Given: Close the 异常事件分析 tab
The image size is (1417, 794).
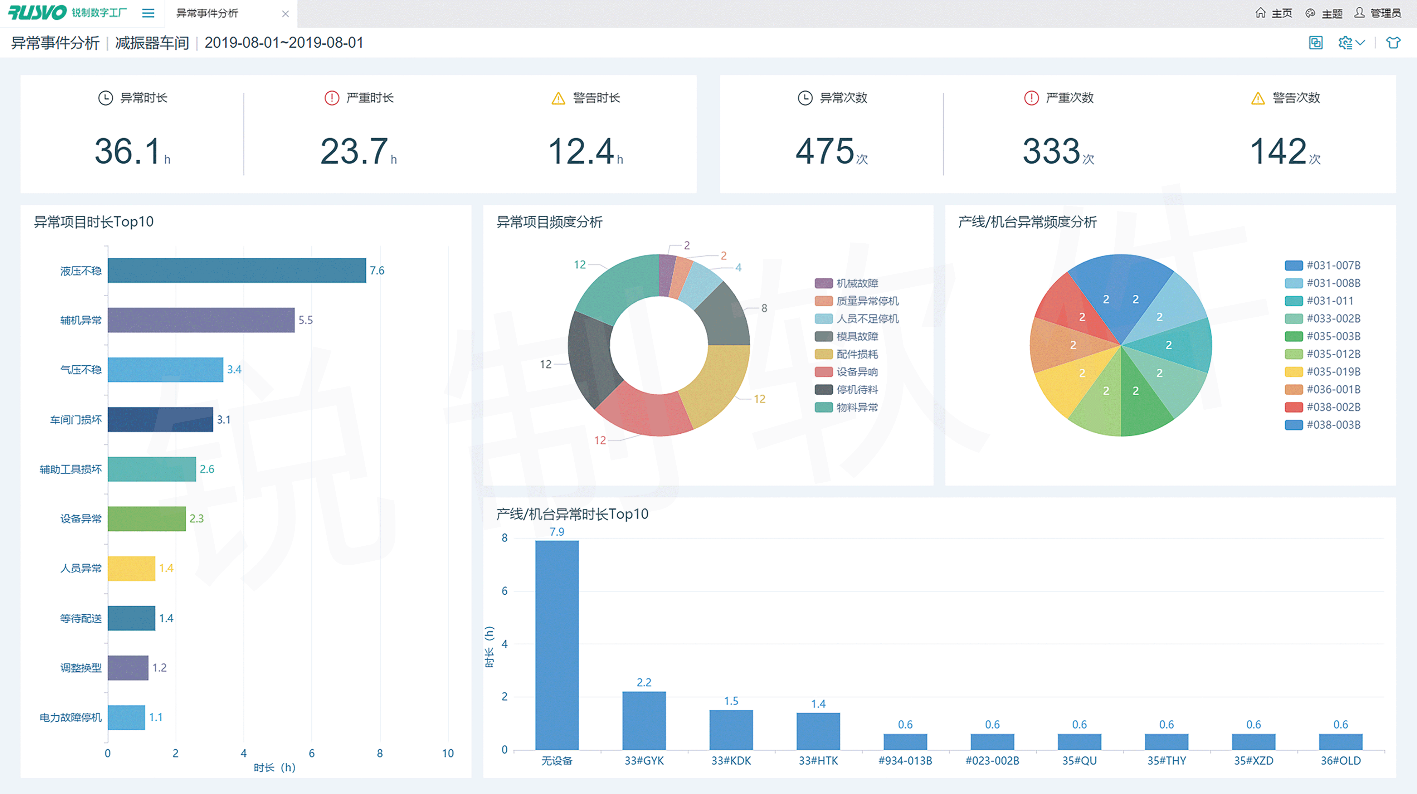Looking at the screenshot, I should [285, 14].
